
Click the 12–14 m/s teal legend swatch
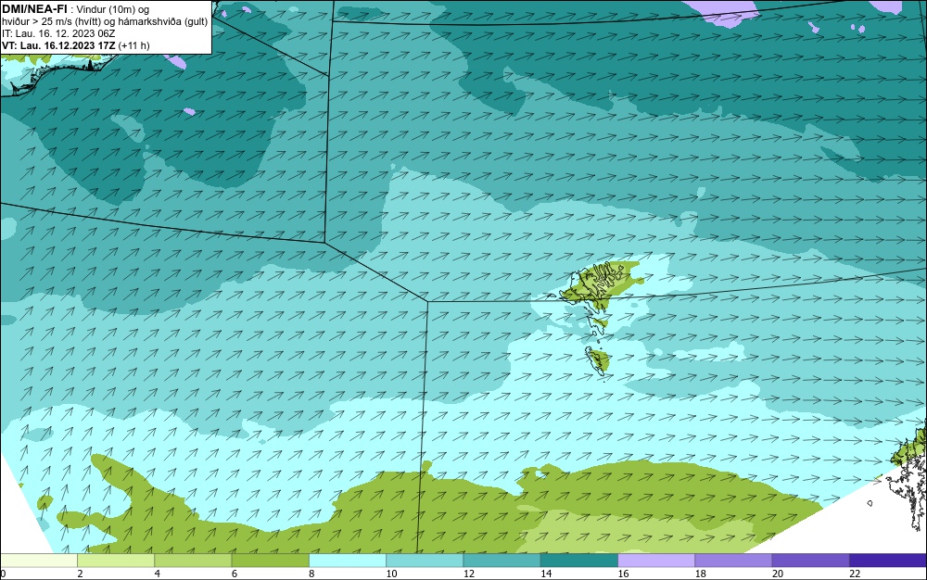502,560
